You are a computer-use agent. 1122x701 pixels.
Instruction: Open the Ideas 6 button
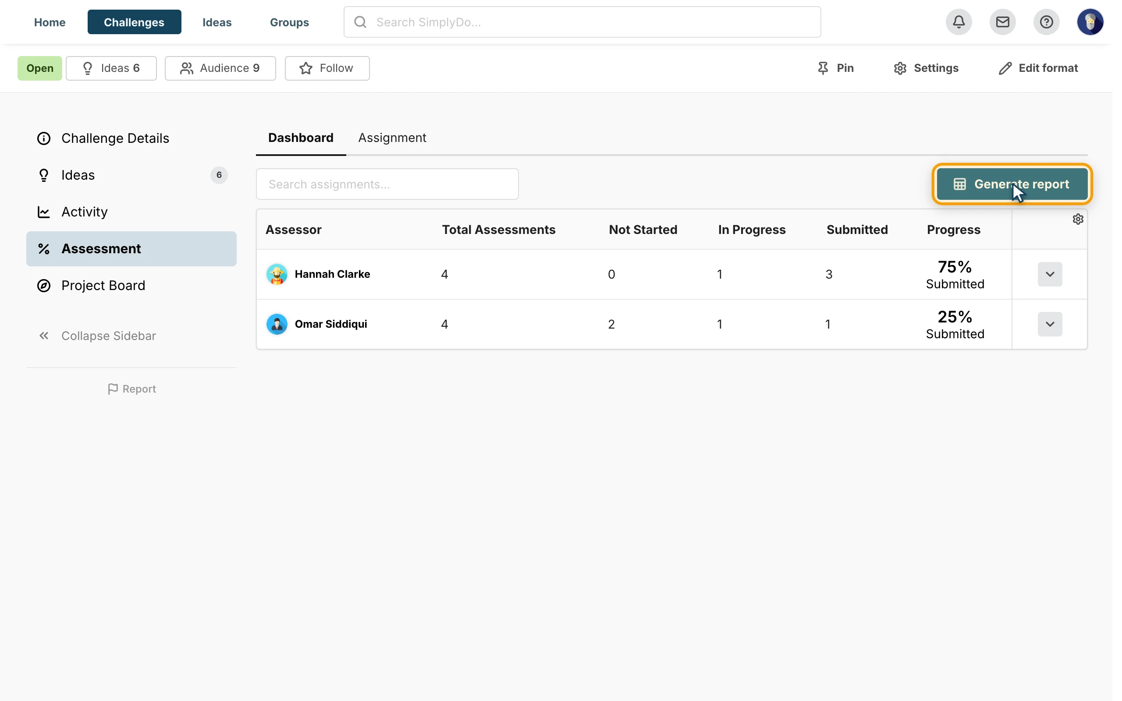(x=111, y=68)
